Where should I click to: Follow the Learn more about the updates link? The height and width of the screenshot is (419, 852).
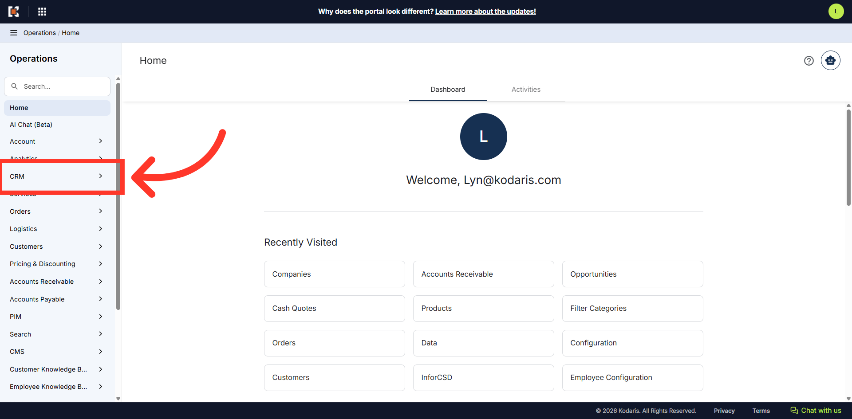pyautogui.click(x=485, y=12)
